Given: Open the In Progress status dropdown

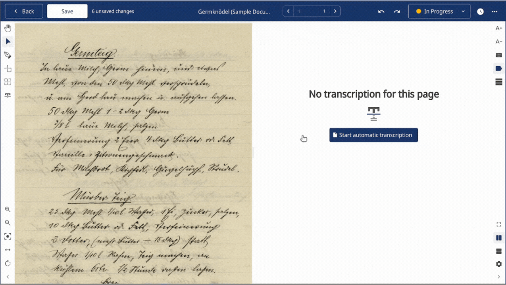Looking at the screenshot, I should (439, 11).
